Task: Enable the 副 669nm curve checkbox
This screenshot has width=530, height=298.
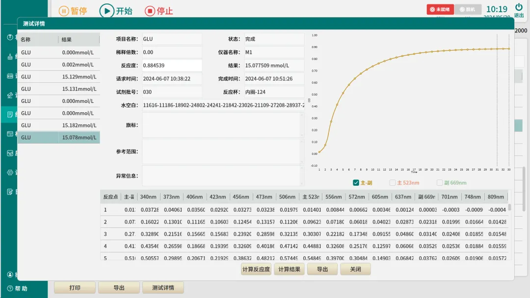Action: 440,183
